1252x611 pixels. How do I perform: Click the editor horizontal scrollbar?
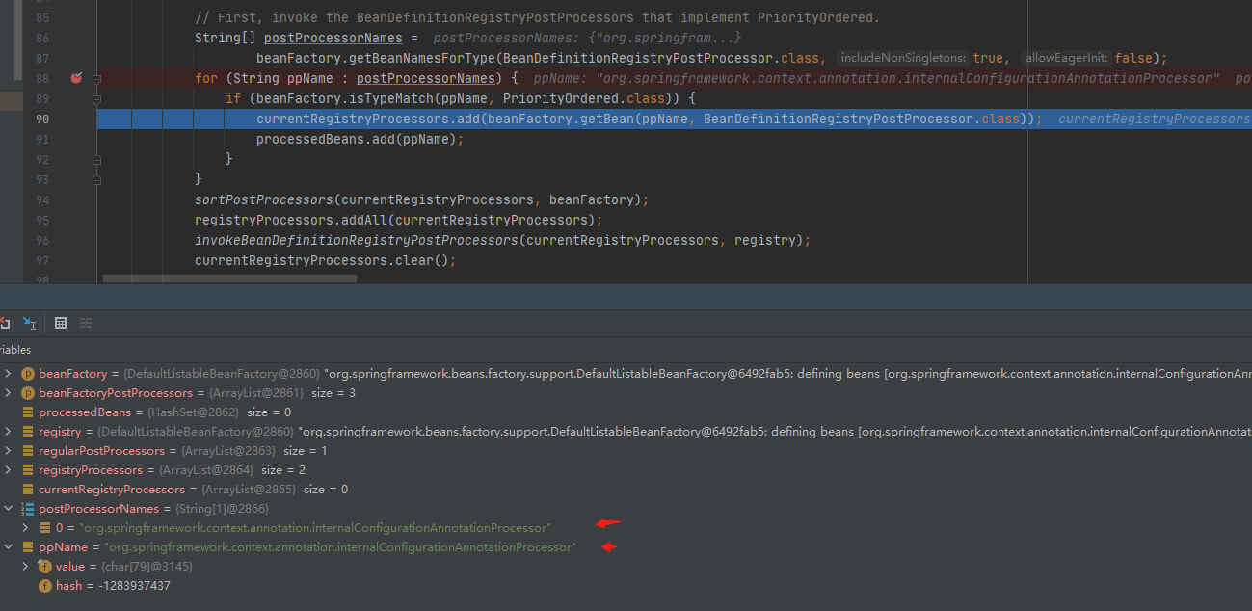[229, 279]
